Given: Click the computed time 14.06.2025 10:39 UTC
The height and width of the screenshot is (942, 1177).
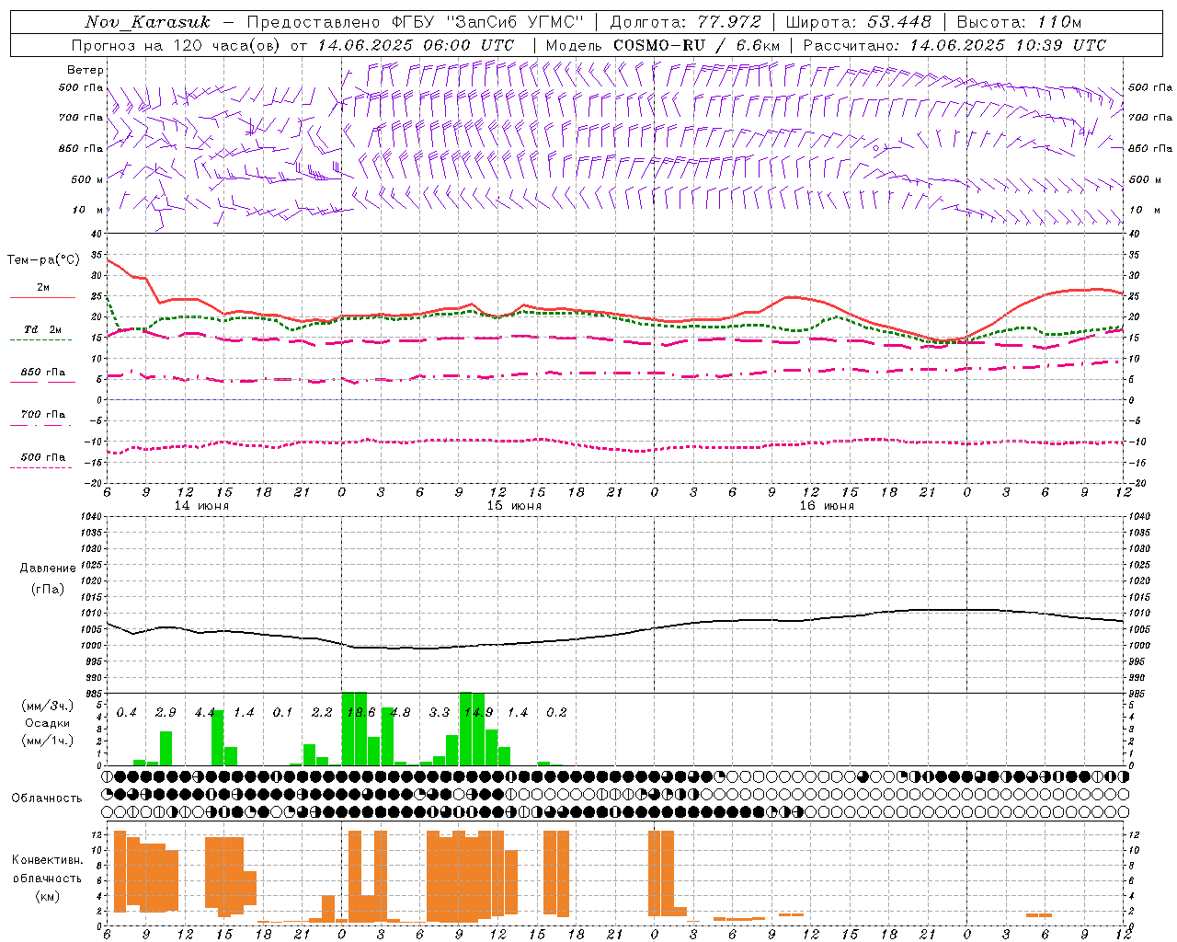Looking at the screenshot, I should point(1008,45).
